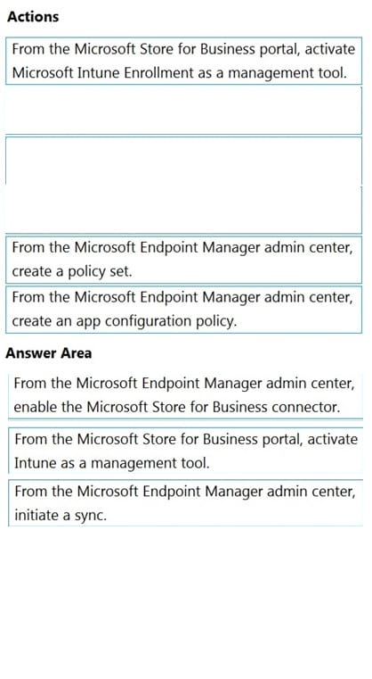
Task: Select the enable Store for Business connector answer
Action: pyautogui.click(x=185, y=396)
